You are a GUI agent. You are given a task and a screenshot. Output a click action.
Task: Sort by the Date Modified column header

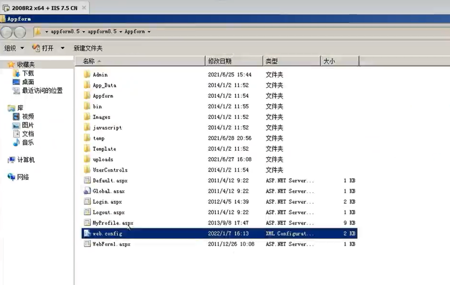point(220,61)
